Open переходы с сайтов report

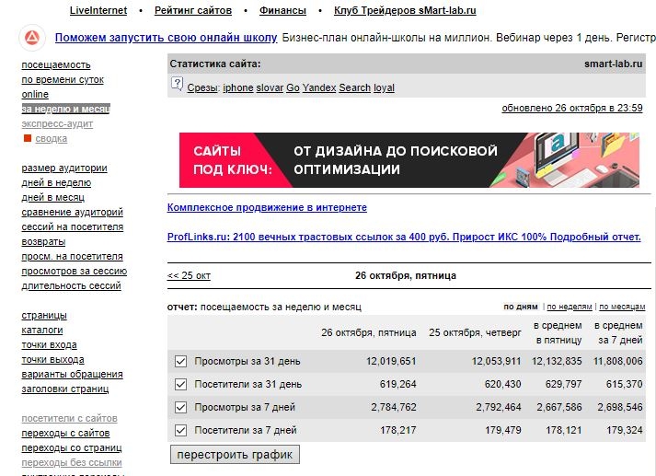[65, 433]
